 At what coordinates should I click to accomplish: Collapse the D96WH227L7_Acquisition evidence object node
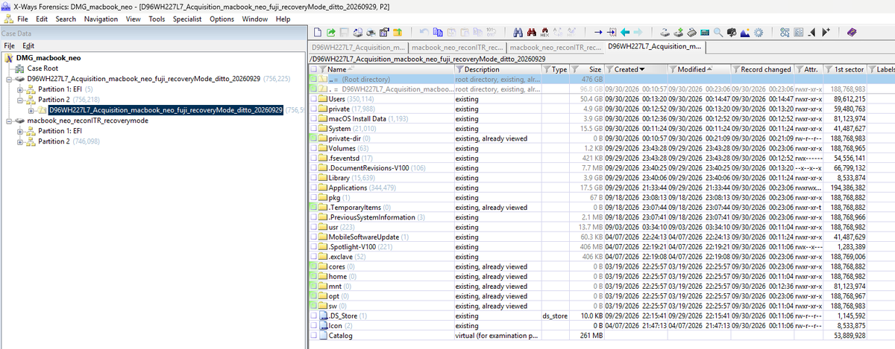coord(8,78)
